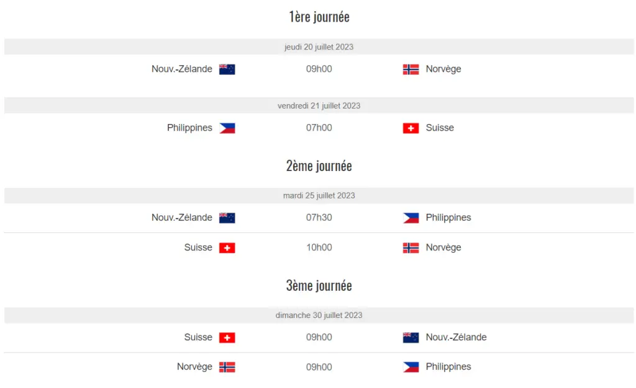636x388 pixels.
Task: Click the 1ère journée heading
Action: coord(319,17)
